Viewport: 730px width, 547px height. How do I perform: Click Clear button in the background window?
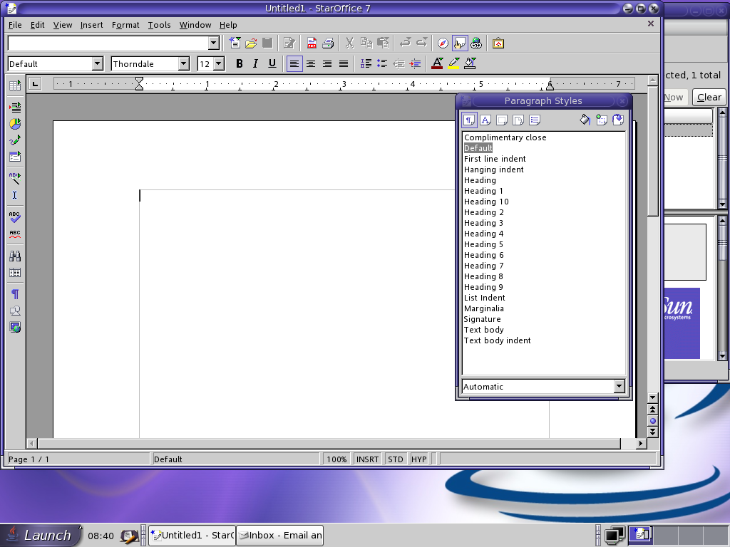pyautogui.click(x=709, y=97)
